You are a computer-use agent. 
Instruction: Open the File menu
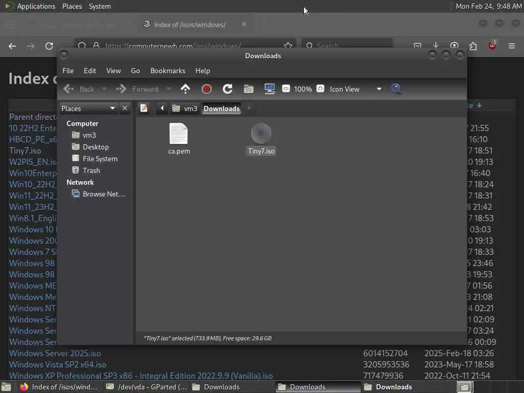pyautogui.click(x=68, y=71)
